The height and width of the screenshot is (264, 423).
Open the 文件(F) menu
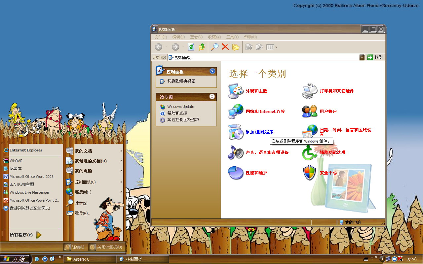click(x=161, y=37)
